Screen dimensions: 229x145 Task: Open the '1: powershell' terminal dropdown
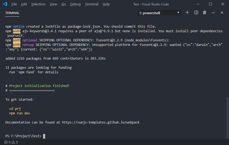click(x=159, y=13)
